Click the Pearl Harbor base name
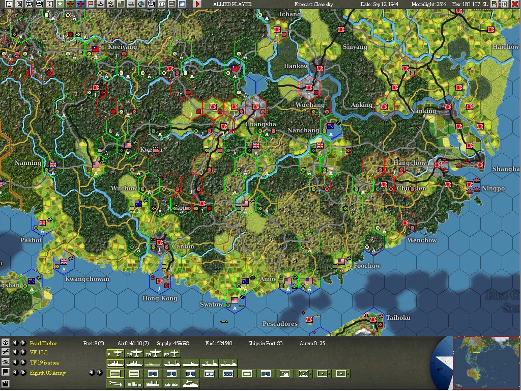521x391 pixels. (x=43, y=343)
